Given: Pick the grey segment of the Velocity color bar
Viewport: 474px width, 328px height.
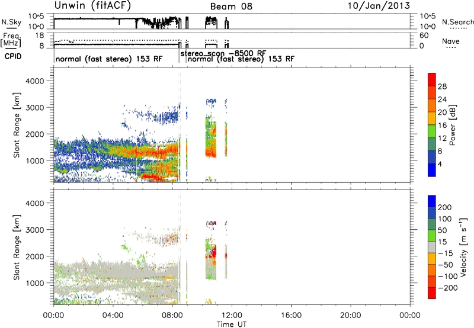Looking at the screenshot, I should [432, 247].
